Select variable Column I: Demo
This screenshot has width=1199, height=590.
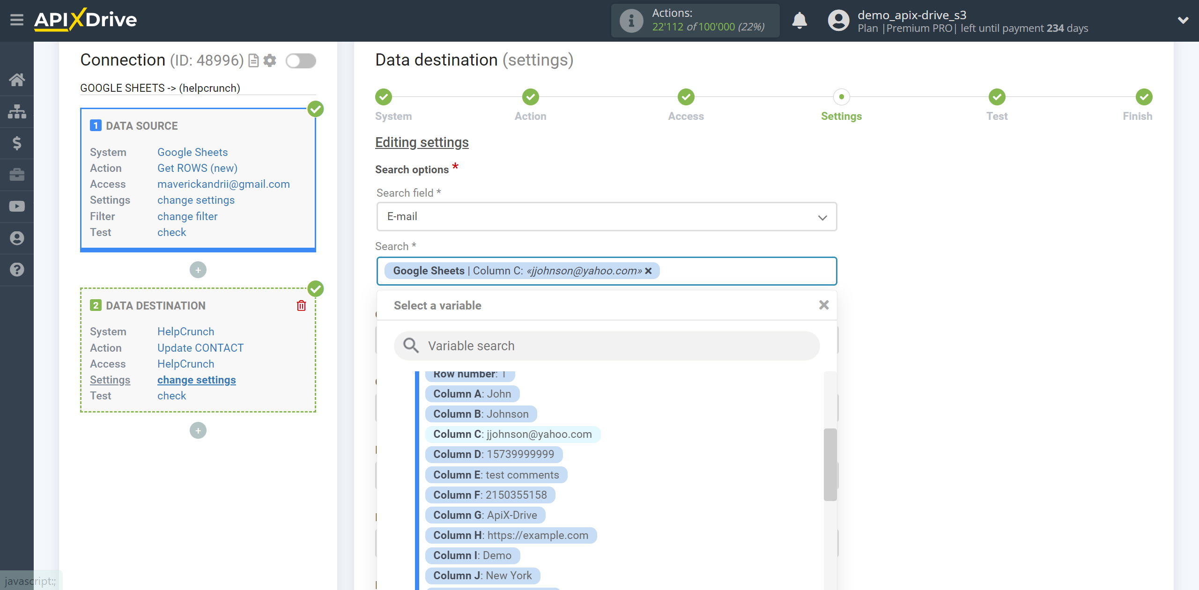(x=473, y=555)
